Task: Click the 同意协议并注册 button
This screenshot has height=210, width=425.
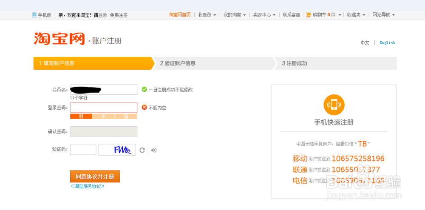Action: pos(95,176)
